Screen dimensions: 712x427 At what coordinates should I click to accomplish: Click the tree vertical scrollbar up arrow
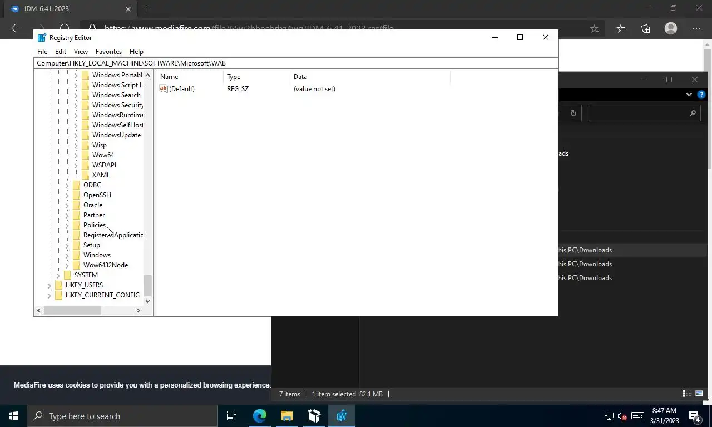(x=147, y=75)
